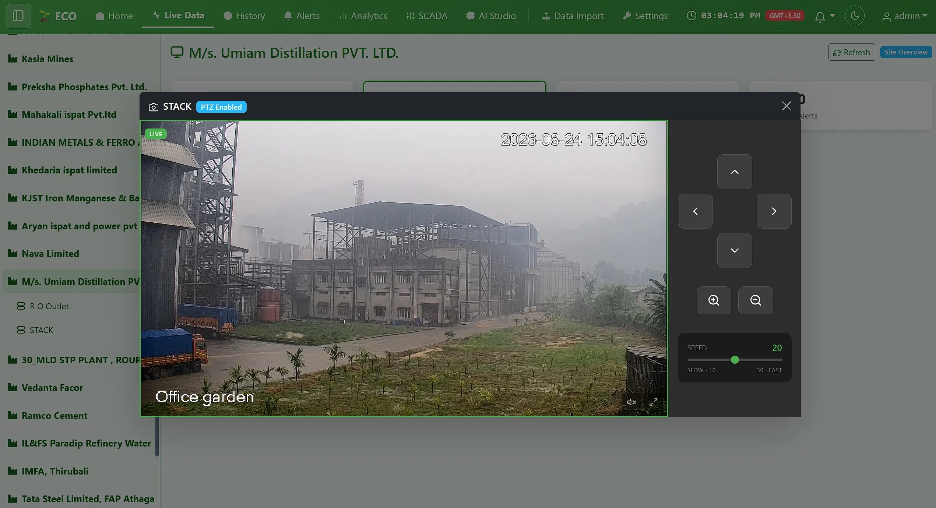
Task: Open R O Outlet station
Action: click(43, 306)
